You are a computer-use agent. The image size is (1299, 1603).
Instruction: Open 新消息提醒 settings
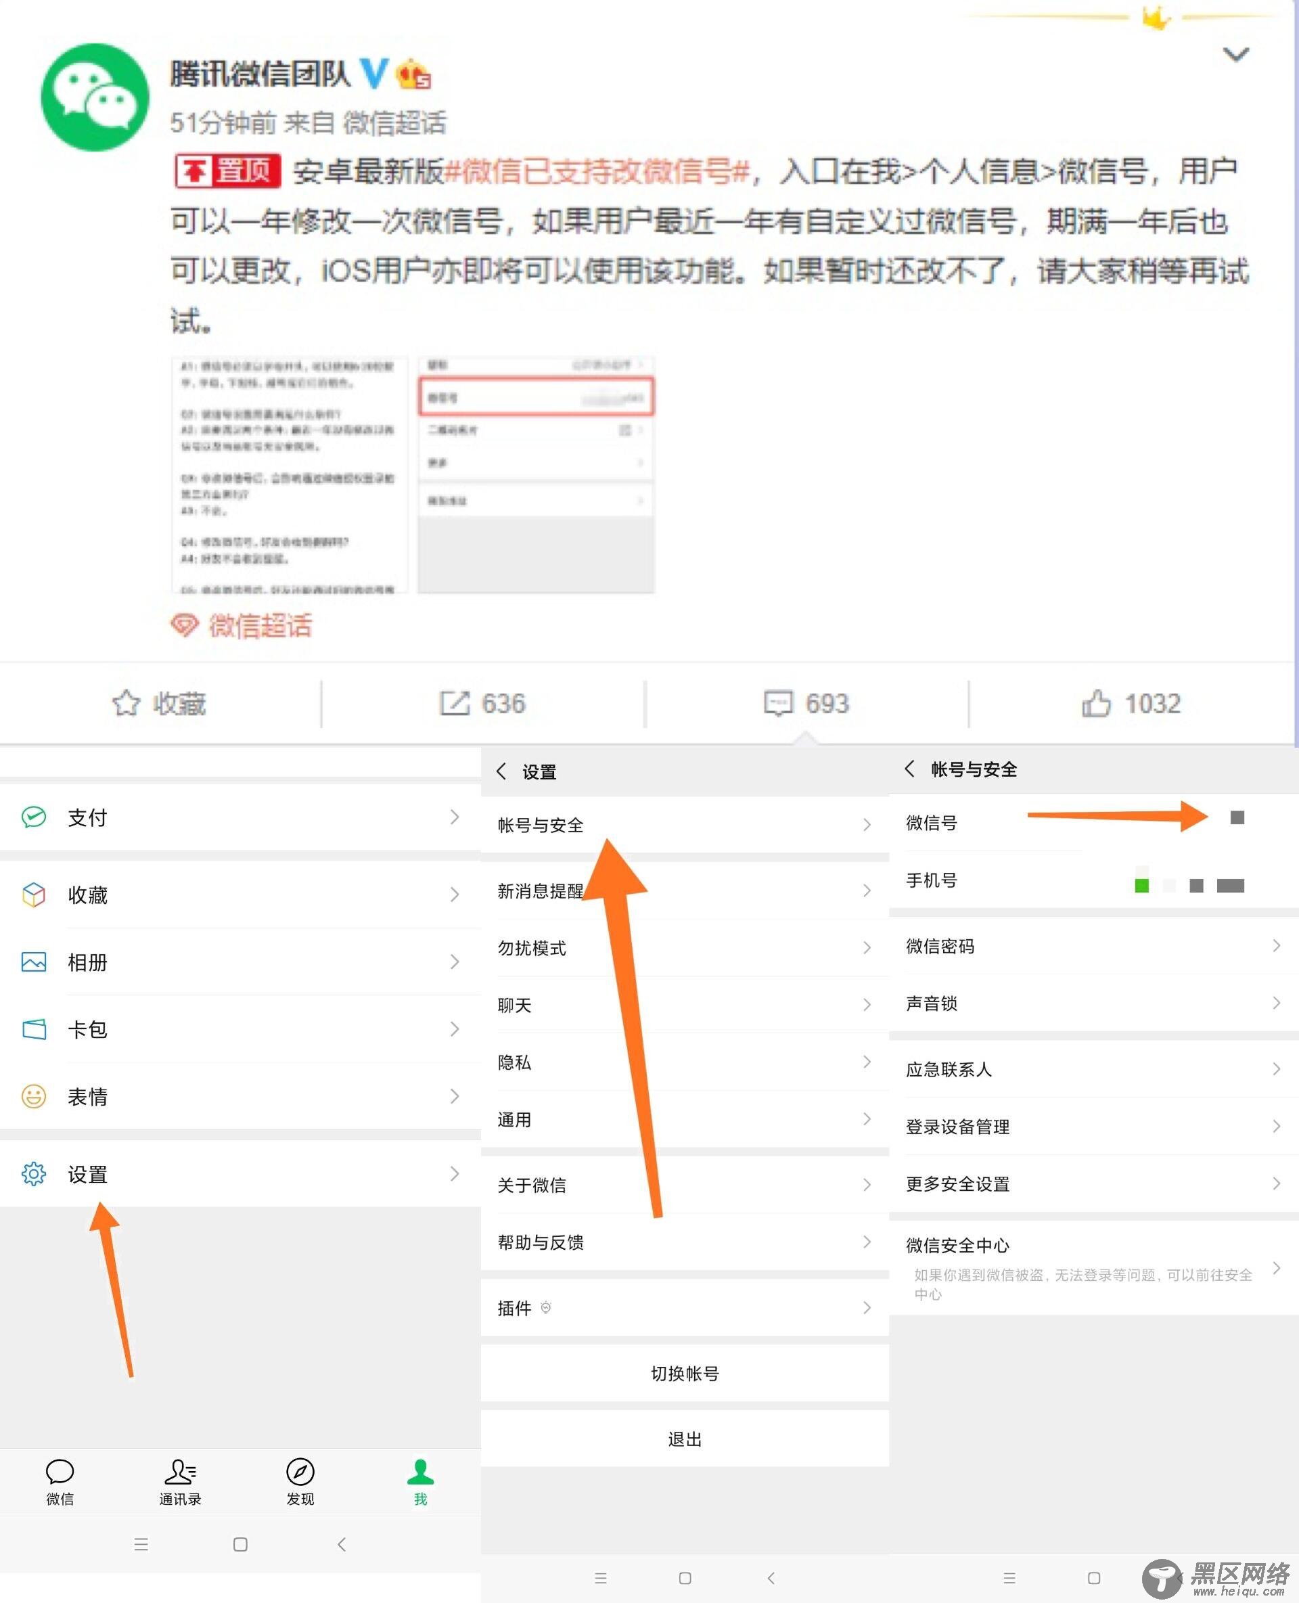(685, 890)
